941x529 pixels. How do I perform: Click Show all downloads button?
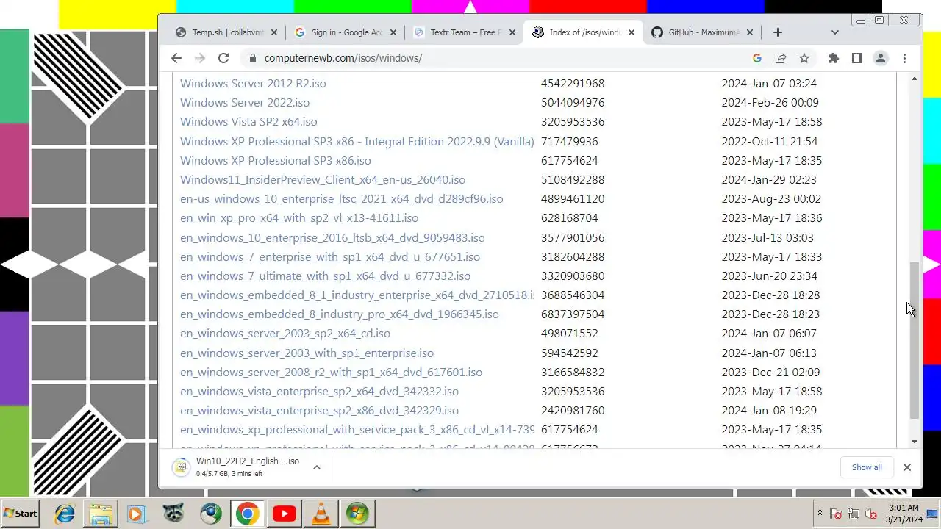tap(867, 467)
